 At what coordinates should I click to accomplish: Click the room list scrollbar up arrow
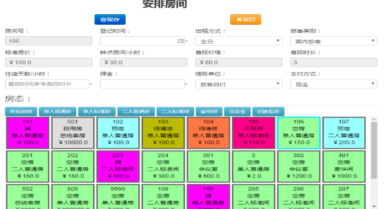point(374,120)
